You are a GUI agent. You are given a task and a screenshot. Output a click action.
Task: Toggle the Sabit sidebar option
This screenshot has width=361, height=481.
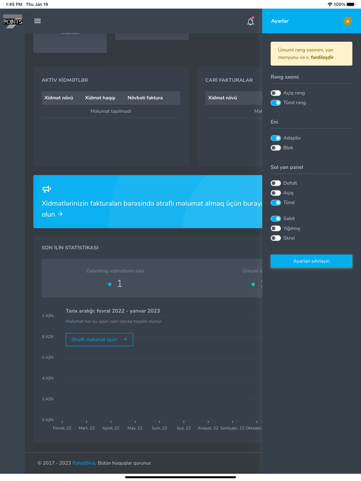click(x=275, y=219)
